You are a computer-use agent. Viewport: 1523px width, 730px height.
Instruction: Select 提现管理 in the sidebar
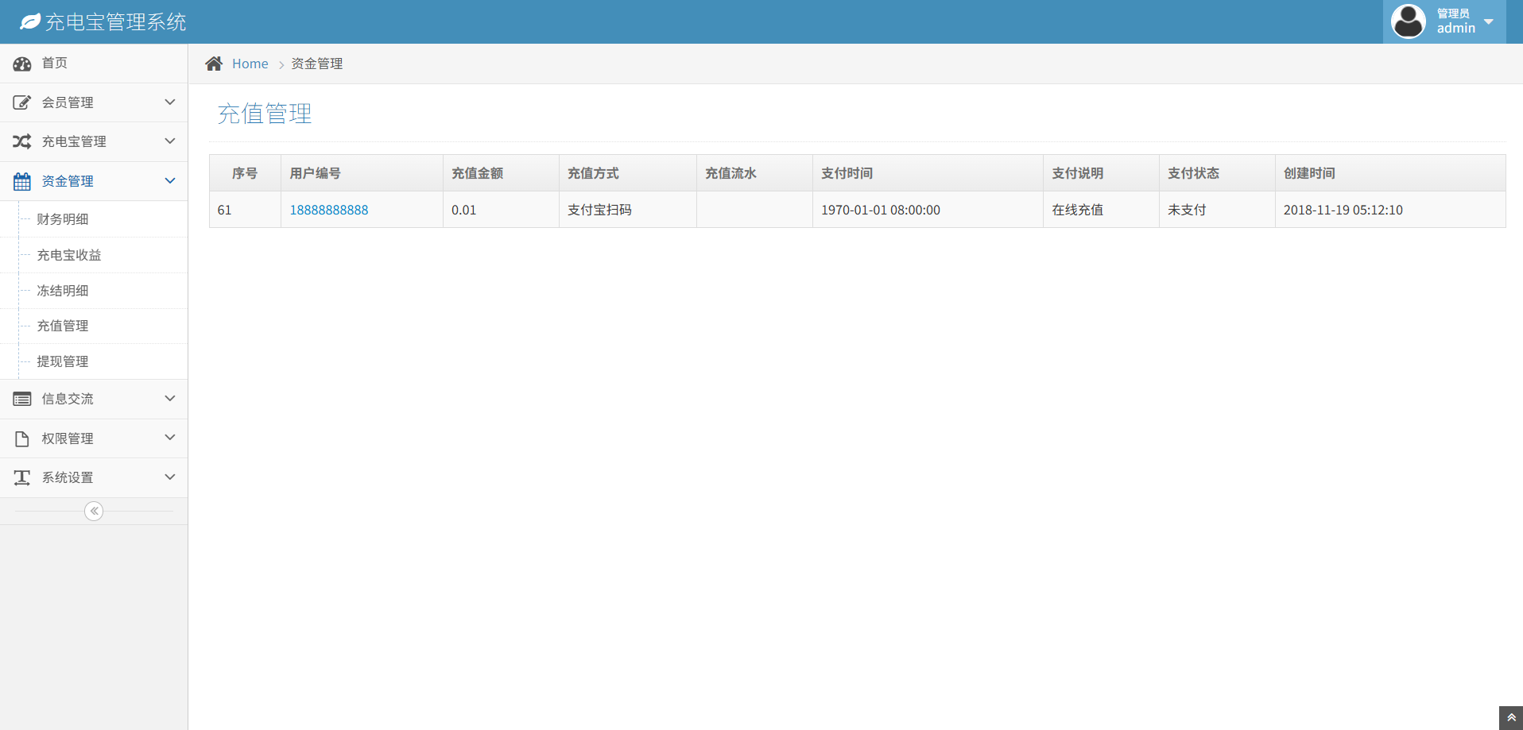point(63,361)
